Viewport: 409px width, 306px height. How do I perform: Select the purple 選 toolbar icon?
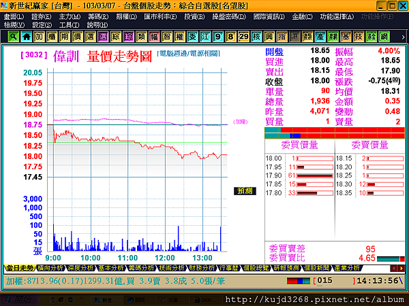pyautogui.click(x=103, y=37)
